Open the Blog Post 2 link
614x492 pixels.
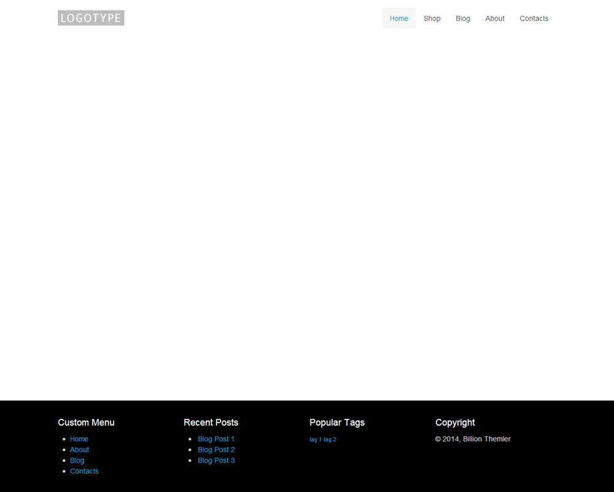click(216, 450)
